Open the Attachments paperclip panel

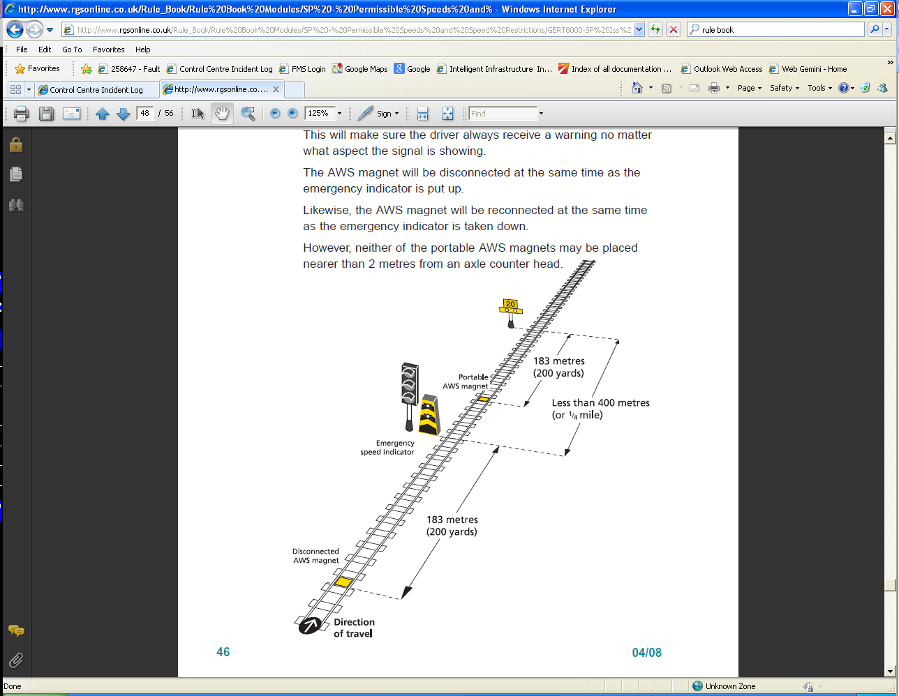[16, 660]
